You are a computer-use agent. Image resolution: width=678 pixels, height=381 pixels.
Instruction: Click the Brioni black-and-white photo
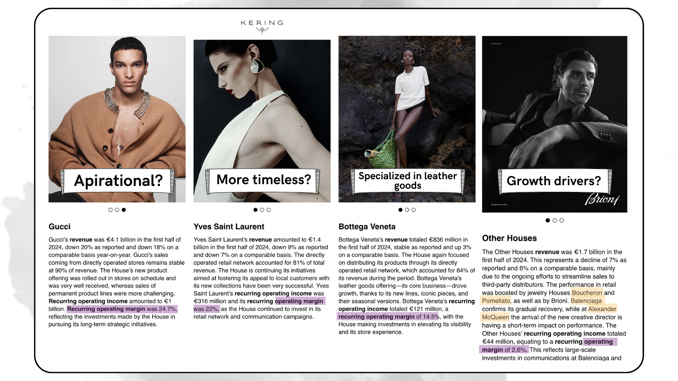(x=554, y=106)
